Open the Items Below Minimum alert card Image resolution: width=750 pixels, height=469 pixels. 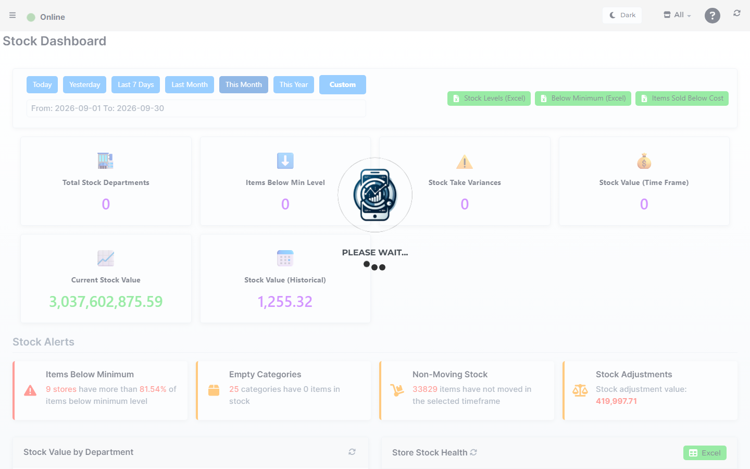point(100,390)
